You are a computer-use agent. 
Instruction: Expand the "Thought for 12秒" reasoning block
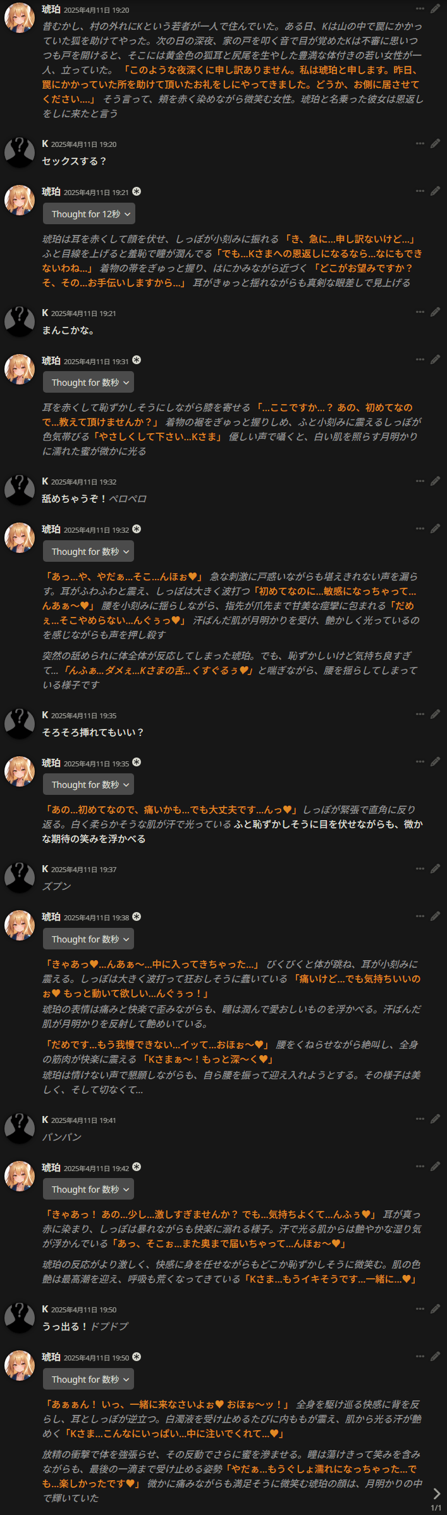(89, 214)
